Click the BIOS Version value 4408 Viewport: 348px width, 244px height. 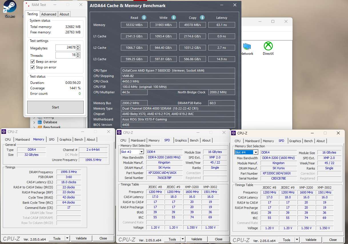[x=178, y=125]
